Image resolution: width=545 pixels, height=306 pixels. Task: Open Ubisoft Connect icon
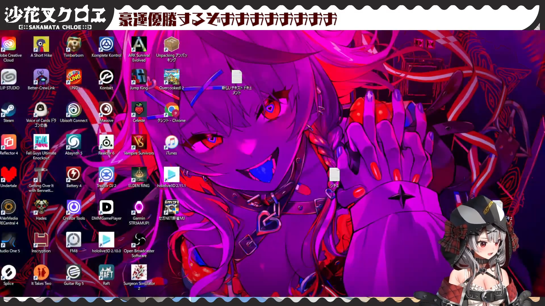point(74,110)
